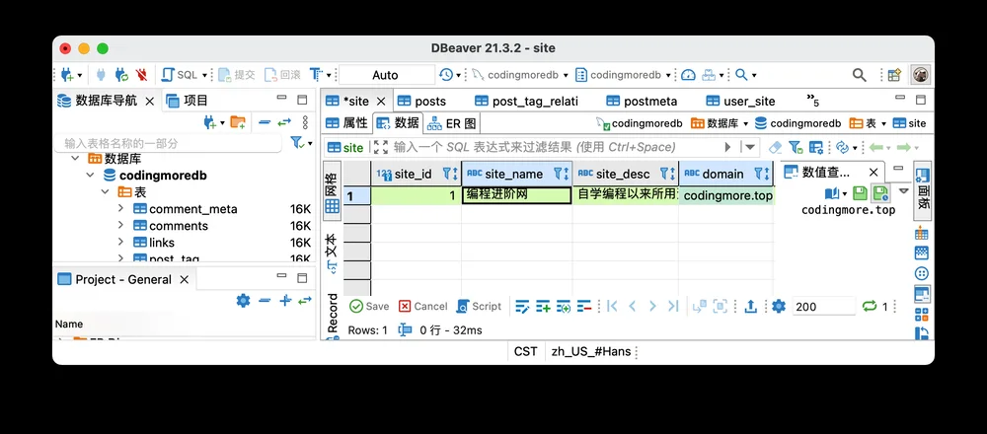Click the Cancel button

click(423, 307)
